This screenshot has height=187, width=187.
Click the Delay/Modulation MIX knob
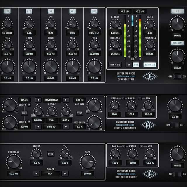pos(148,106)
